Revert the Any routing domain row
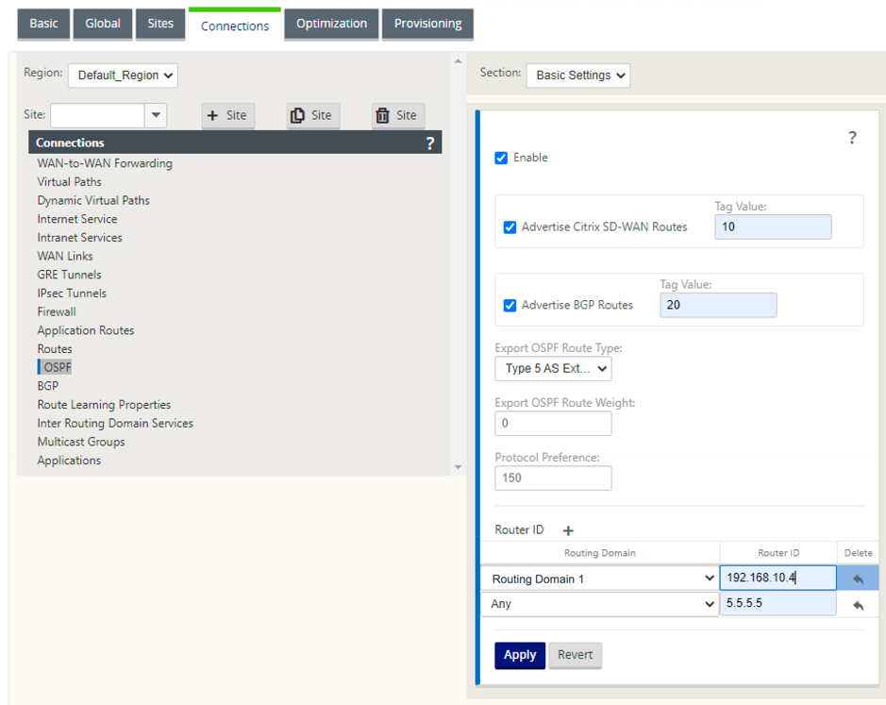Viewport: 886px width, 705px height. [858, 605]
